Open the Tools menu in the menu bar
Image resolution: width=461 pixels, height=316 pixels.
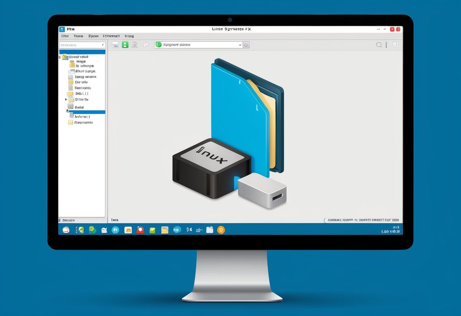[x=78, y=36]
